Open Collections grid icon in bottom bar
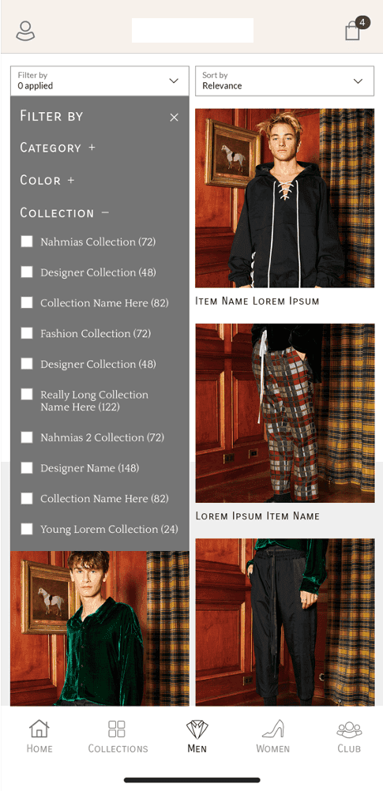Screen dimensions: 383x791 click(x=118, y=737)
